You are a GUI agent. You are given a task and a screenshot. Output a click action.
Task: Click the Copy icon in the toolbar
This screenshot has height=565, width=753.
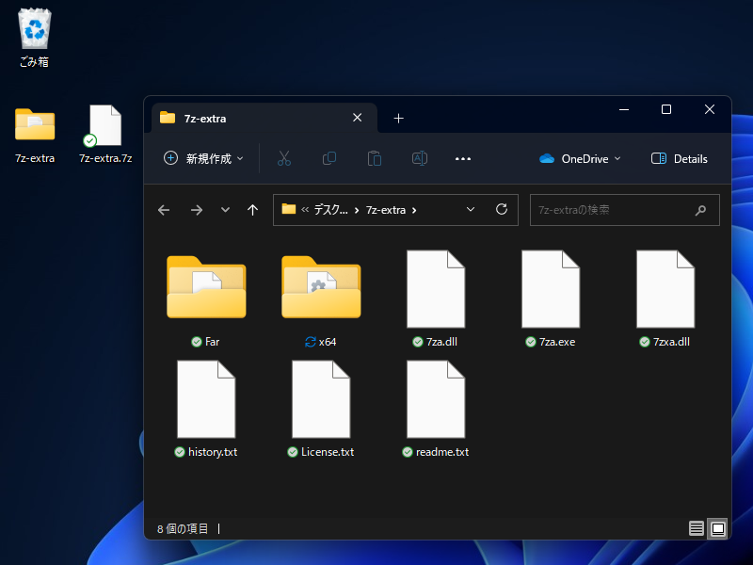(x=329, y=158)
